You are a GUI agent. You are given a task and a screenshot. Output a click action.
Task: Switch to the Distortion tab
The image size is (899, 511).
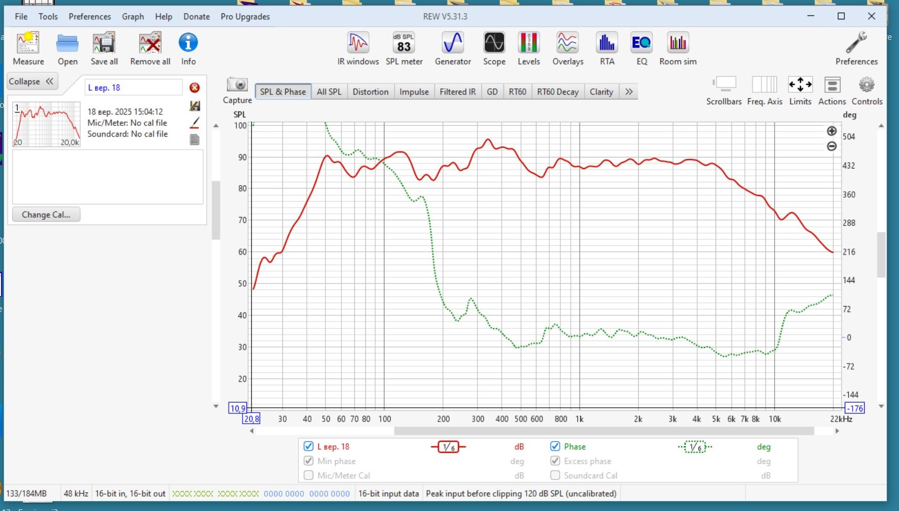(x=370, y=92)
